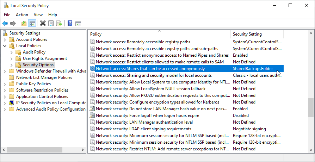Expand the Audit Policy node arrow
Viewport: 315px width, 162px height.
click(12, 52)
